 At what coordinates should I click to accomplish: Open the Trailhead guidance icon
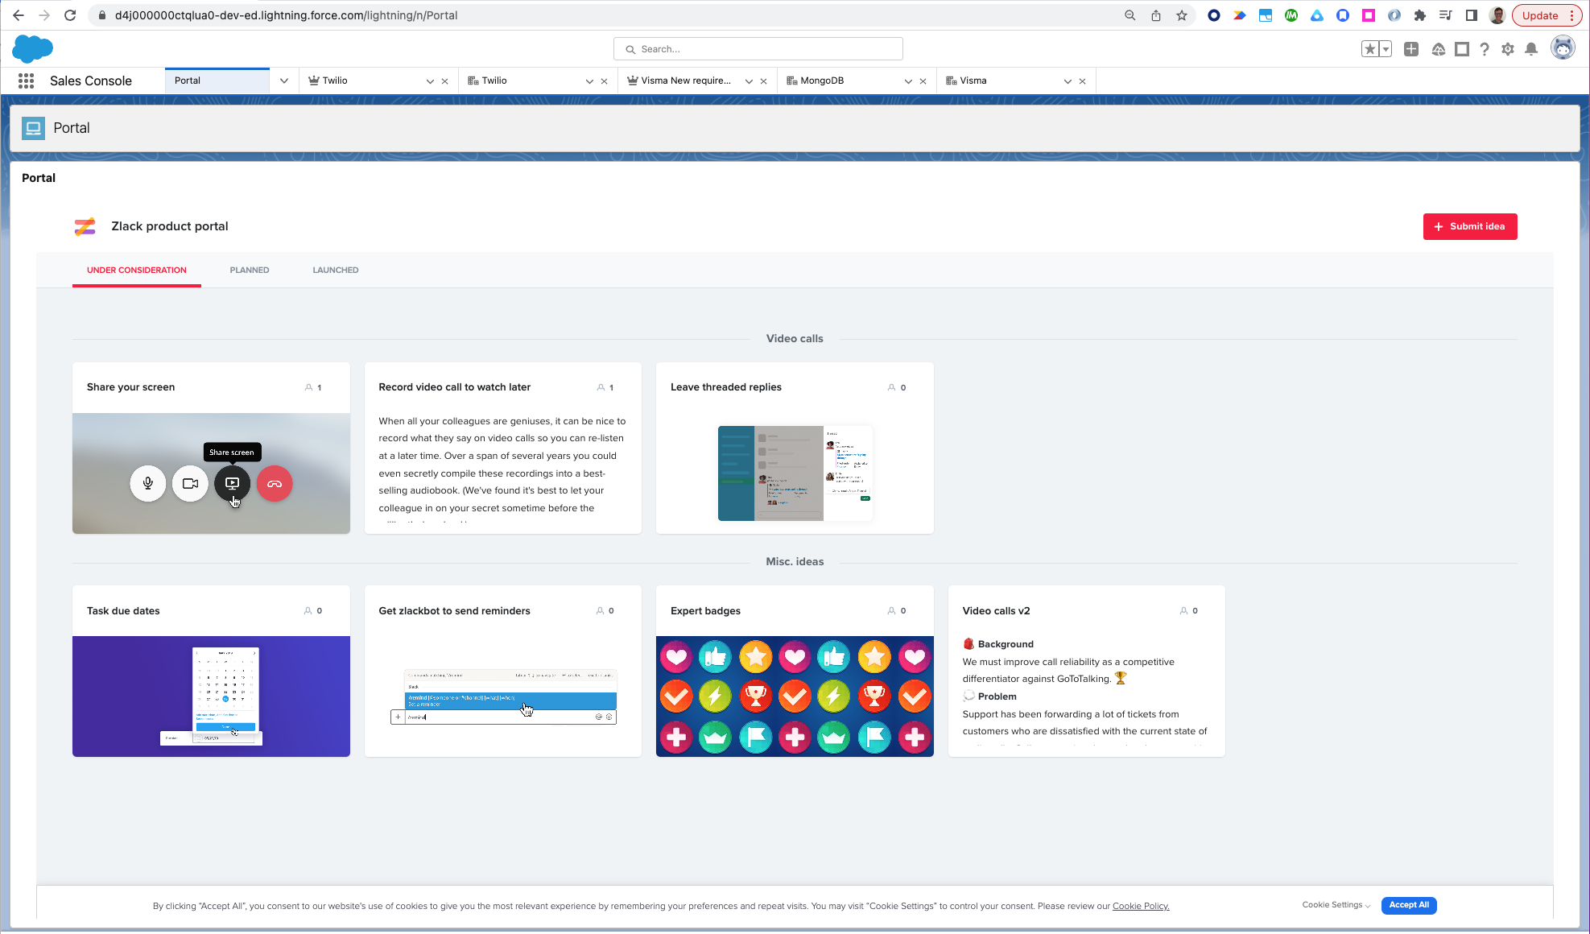[x=1438, y=49]
